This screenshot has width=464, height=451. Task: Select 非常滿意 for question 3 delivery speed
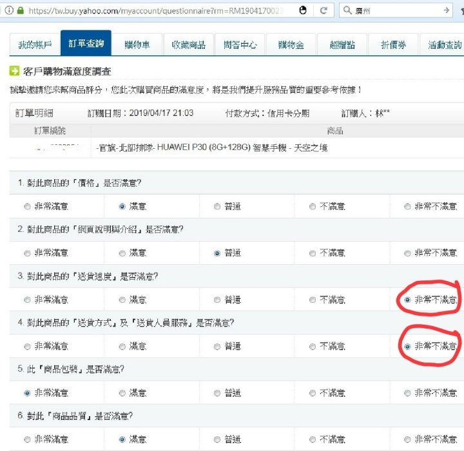[x=27, y=300]
